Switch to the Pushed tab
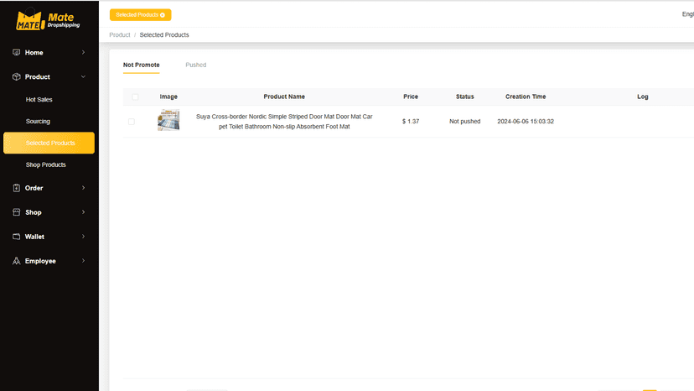 pyautogui.click(x=195, y=65)
